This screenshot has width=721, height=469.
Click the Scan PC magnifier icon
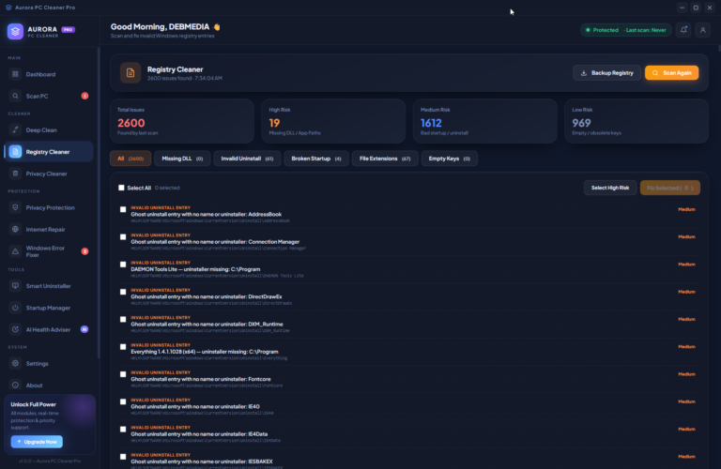tap(15, 96)
